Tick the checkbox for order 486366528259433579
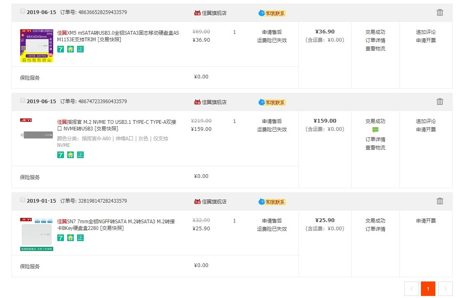Viewport: 456px width, 298px height. [22, 11]
